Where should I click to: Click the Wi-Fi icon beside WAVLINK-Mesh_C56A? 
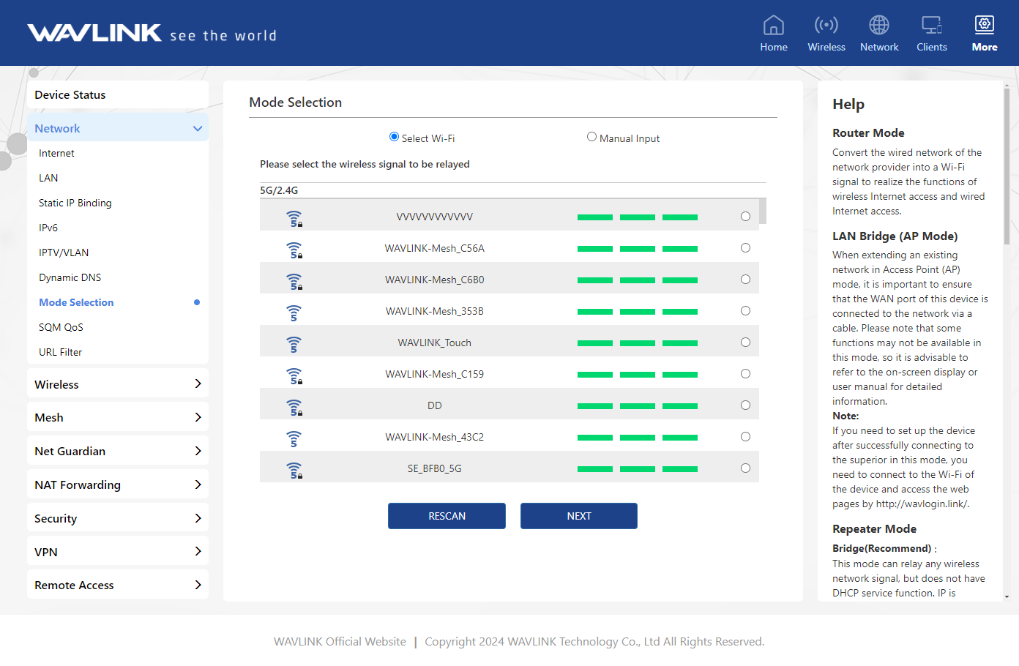pos(294,249)
